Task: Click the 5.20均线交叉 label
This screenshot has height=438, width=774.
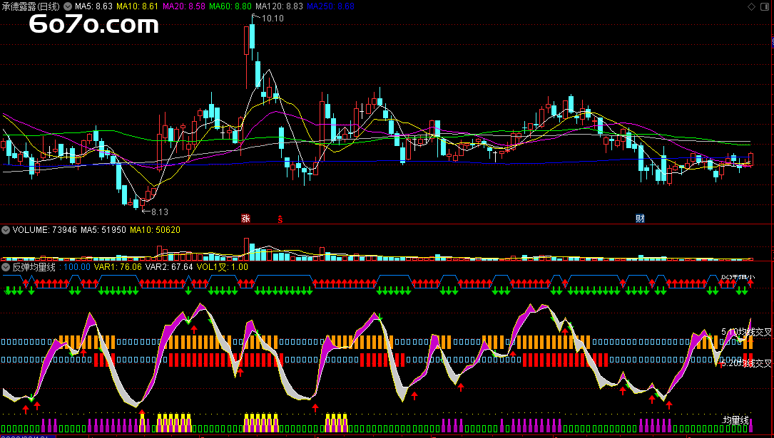Action: click(x=746, y=364)
